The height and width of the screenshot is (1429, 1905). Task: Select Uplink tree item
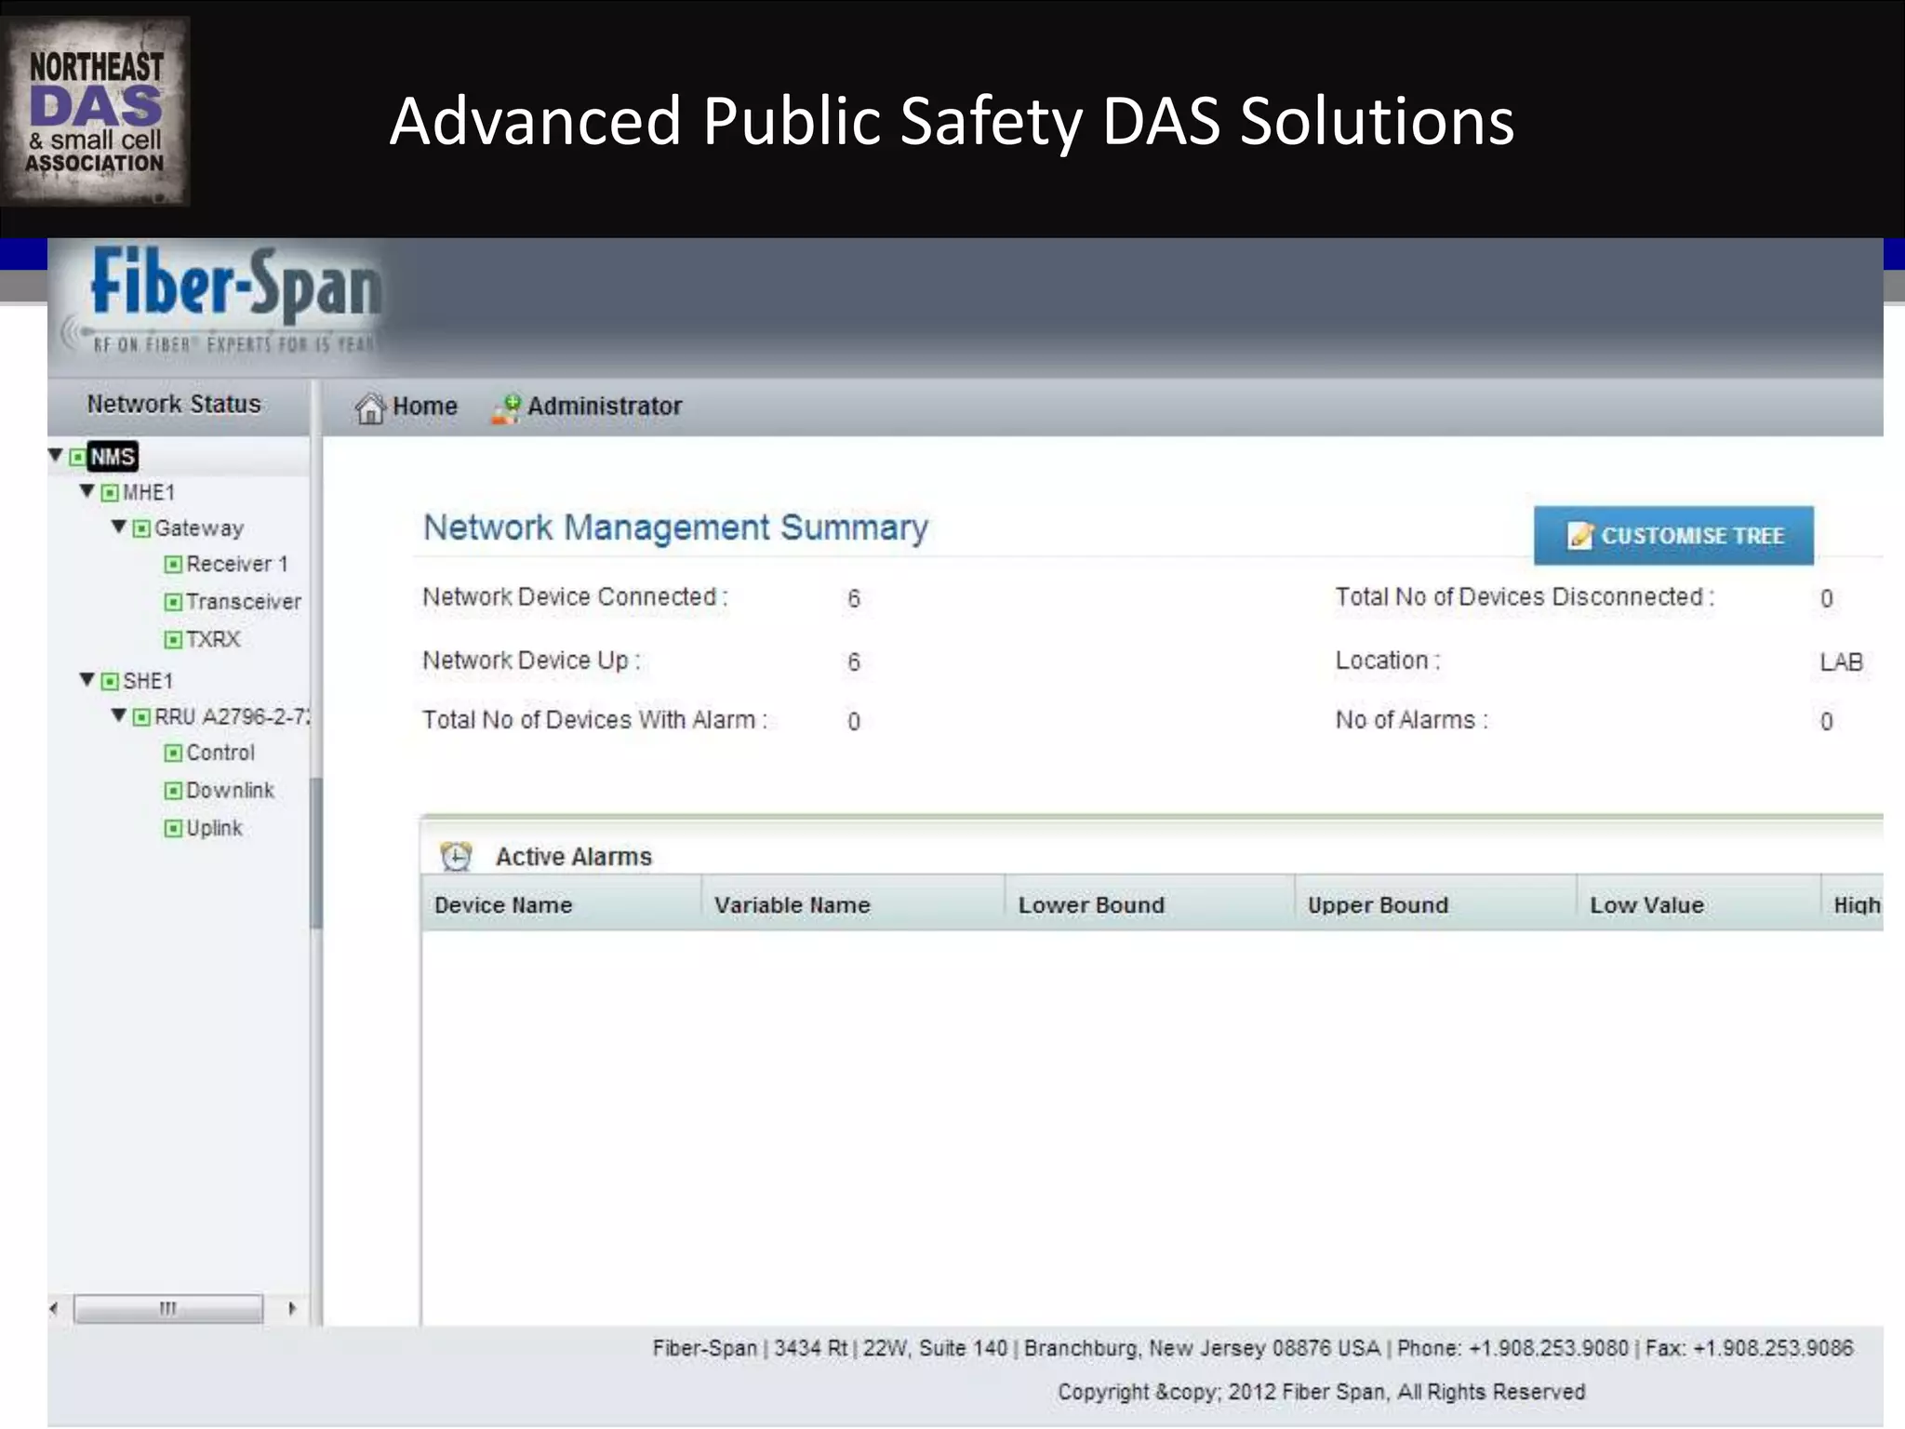click(214, 828)
